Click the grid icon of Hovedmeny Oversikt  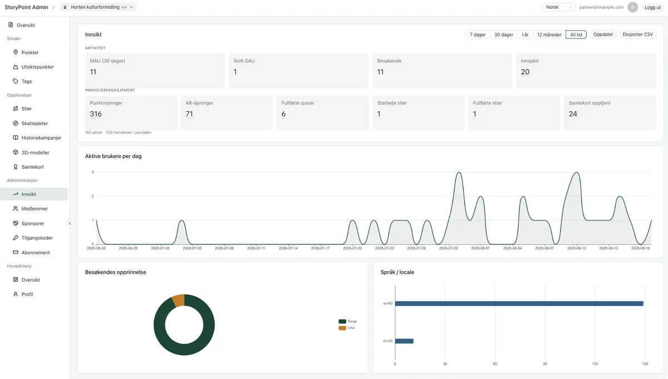(16, 280)
